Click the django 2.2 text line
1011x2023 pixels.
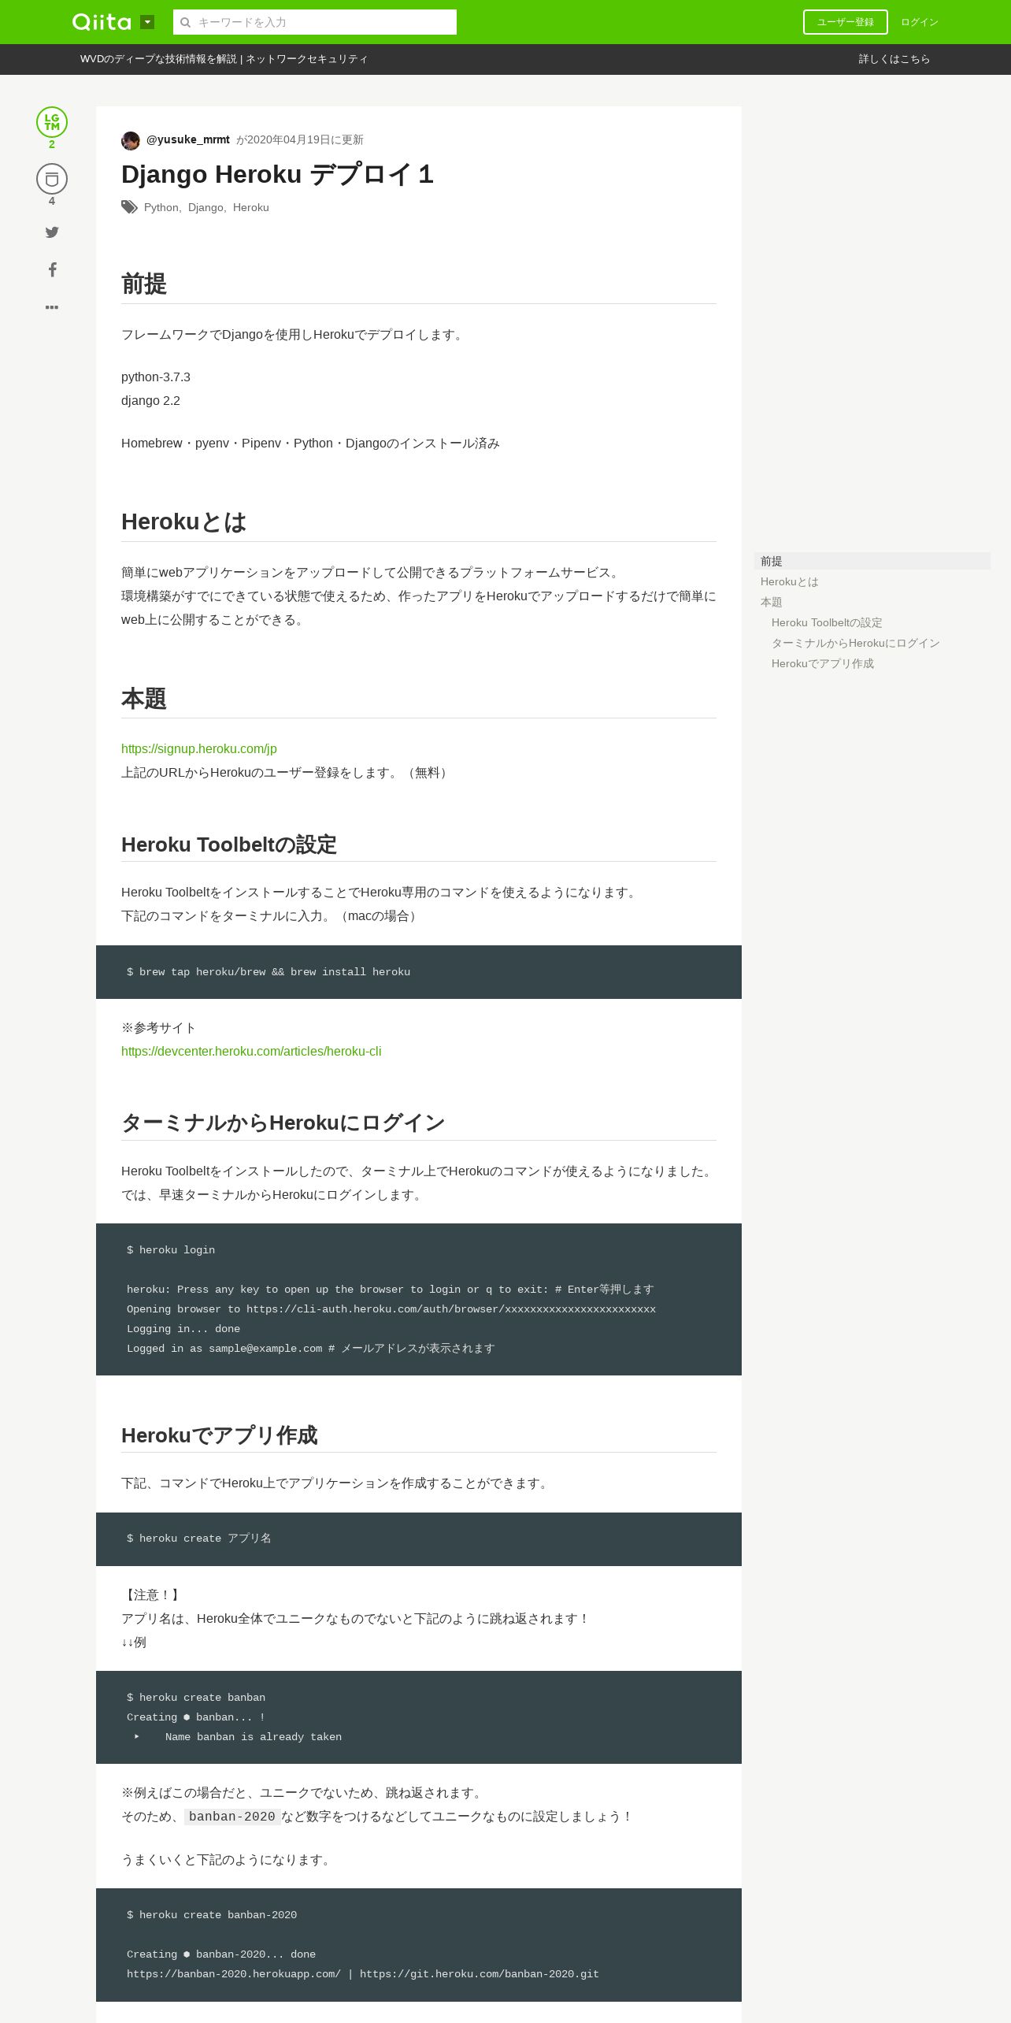(150, 401)
